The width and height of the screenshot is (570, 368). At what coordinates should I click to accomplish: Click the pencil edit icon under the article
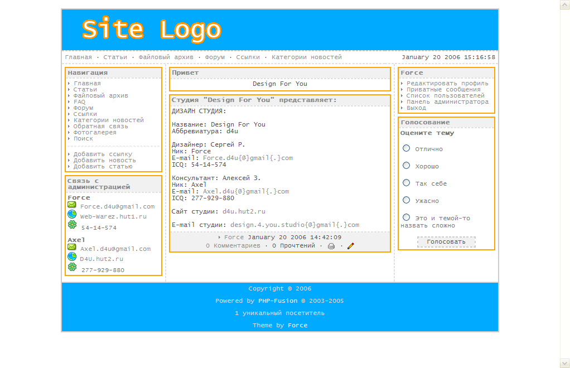351,246
